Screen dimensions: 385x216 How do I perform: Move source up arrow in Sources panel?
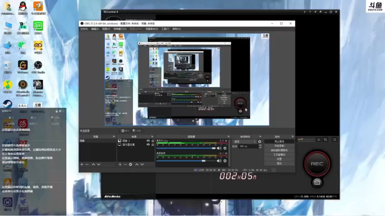click(137, 164)
